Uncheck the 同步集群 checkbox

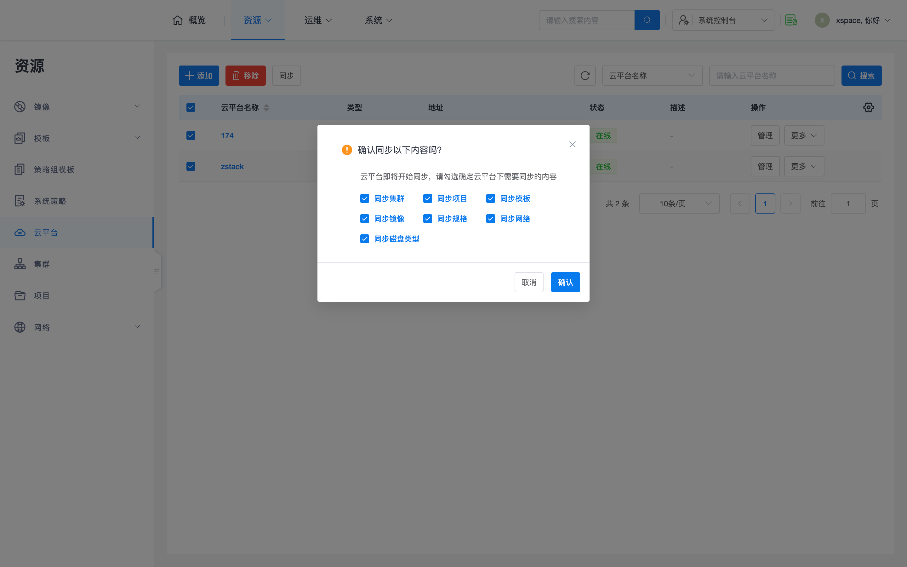coord(365,199)
